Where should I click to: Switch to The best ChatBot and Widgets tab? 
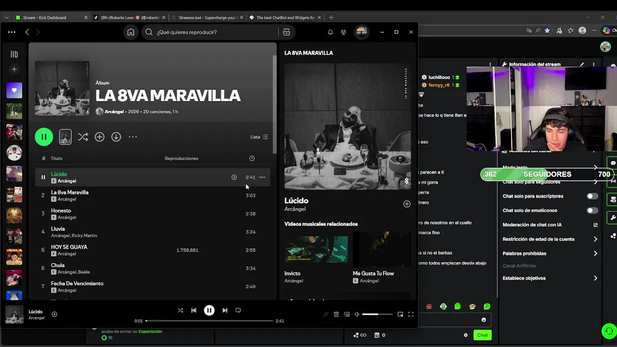pyautogui.click(x=285, y=18)
